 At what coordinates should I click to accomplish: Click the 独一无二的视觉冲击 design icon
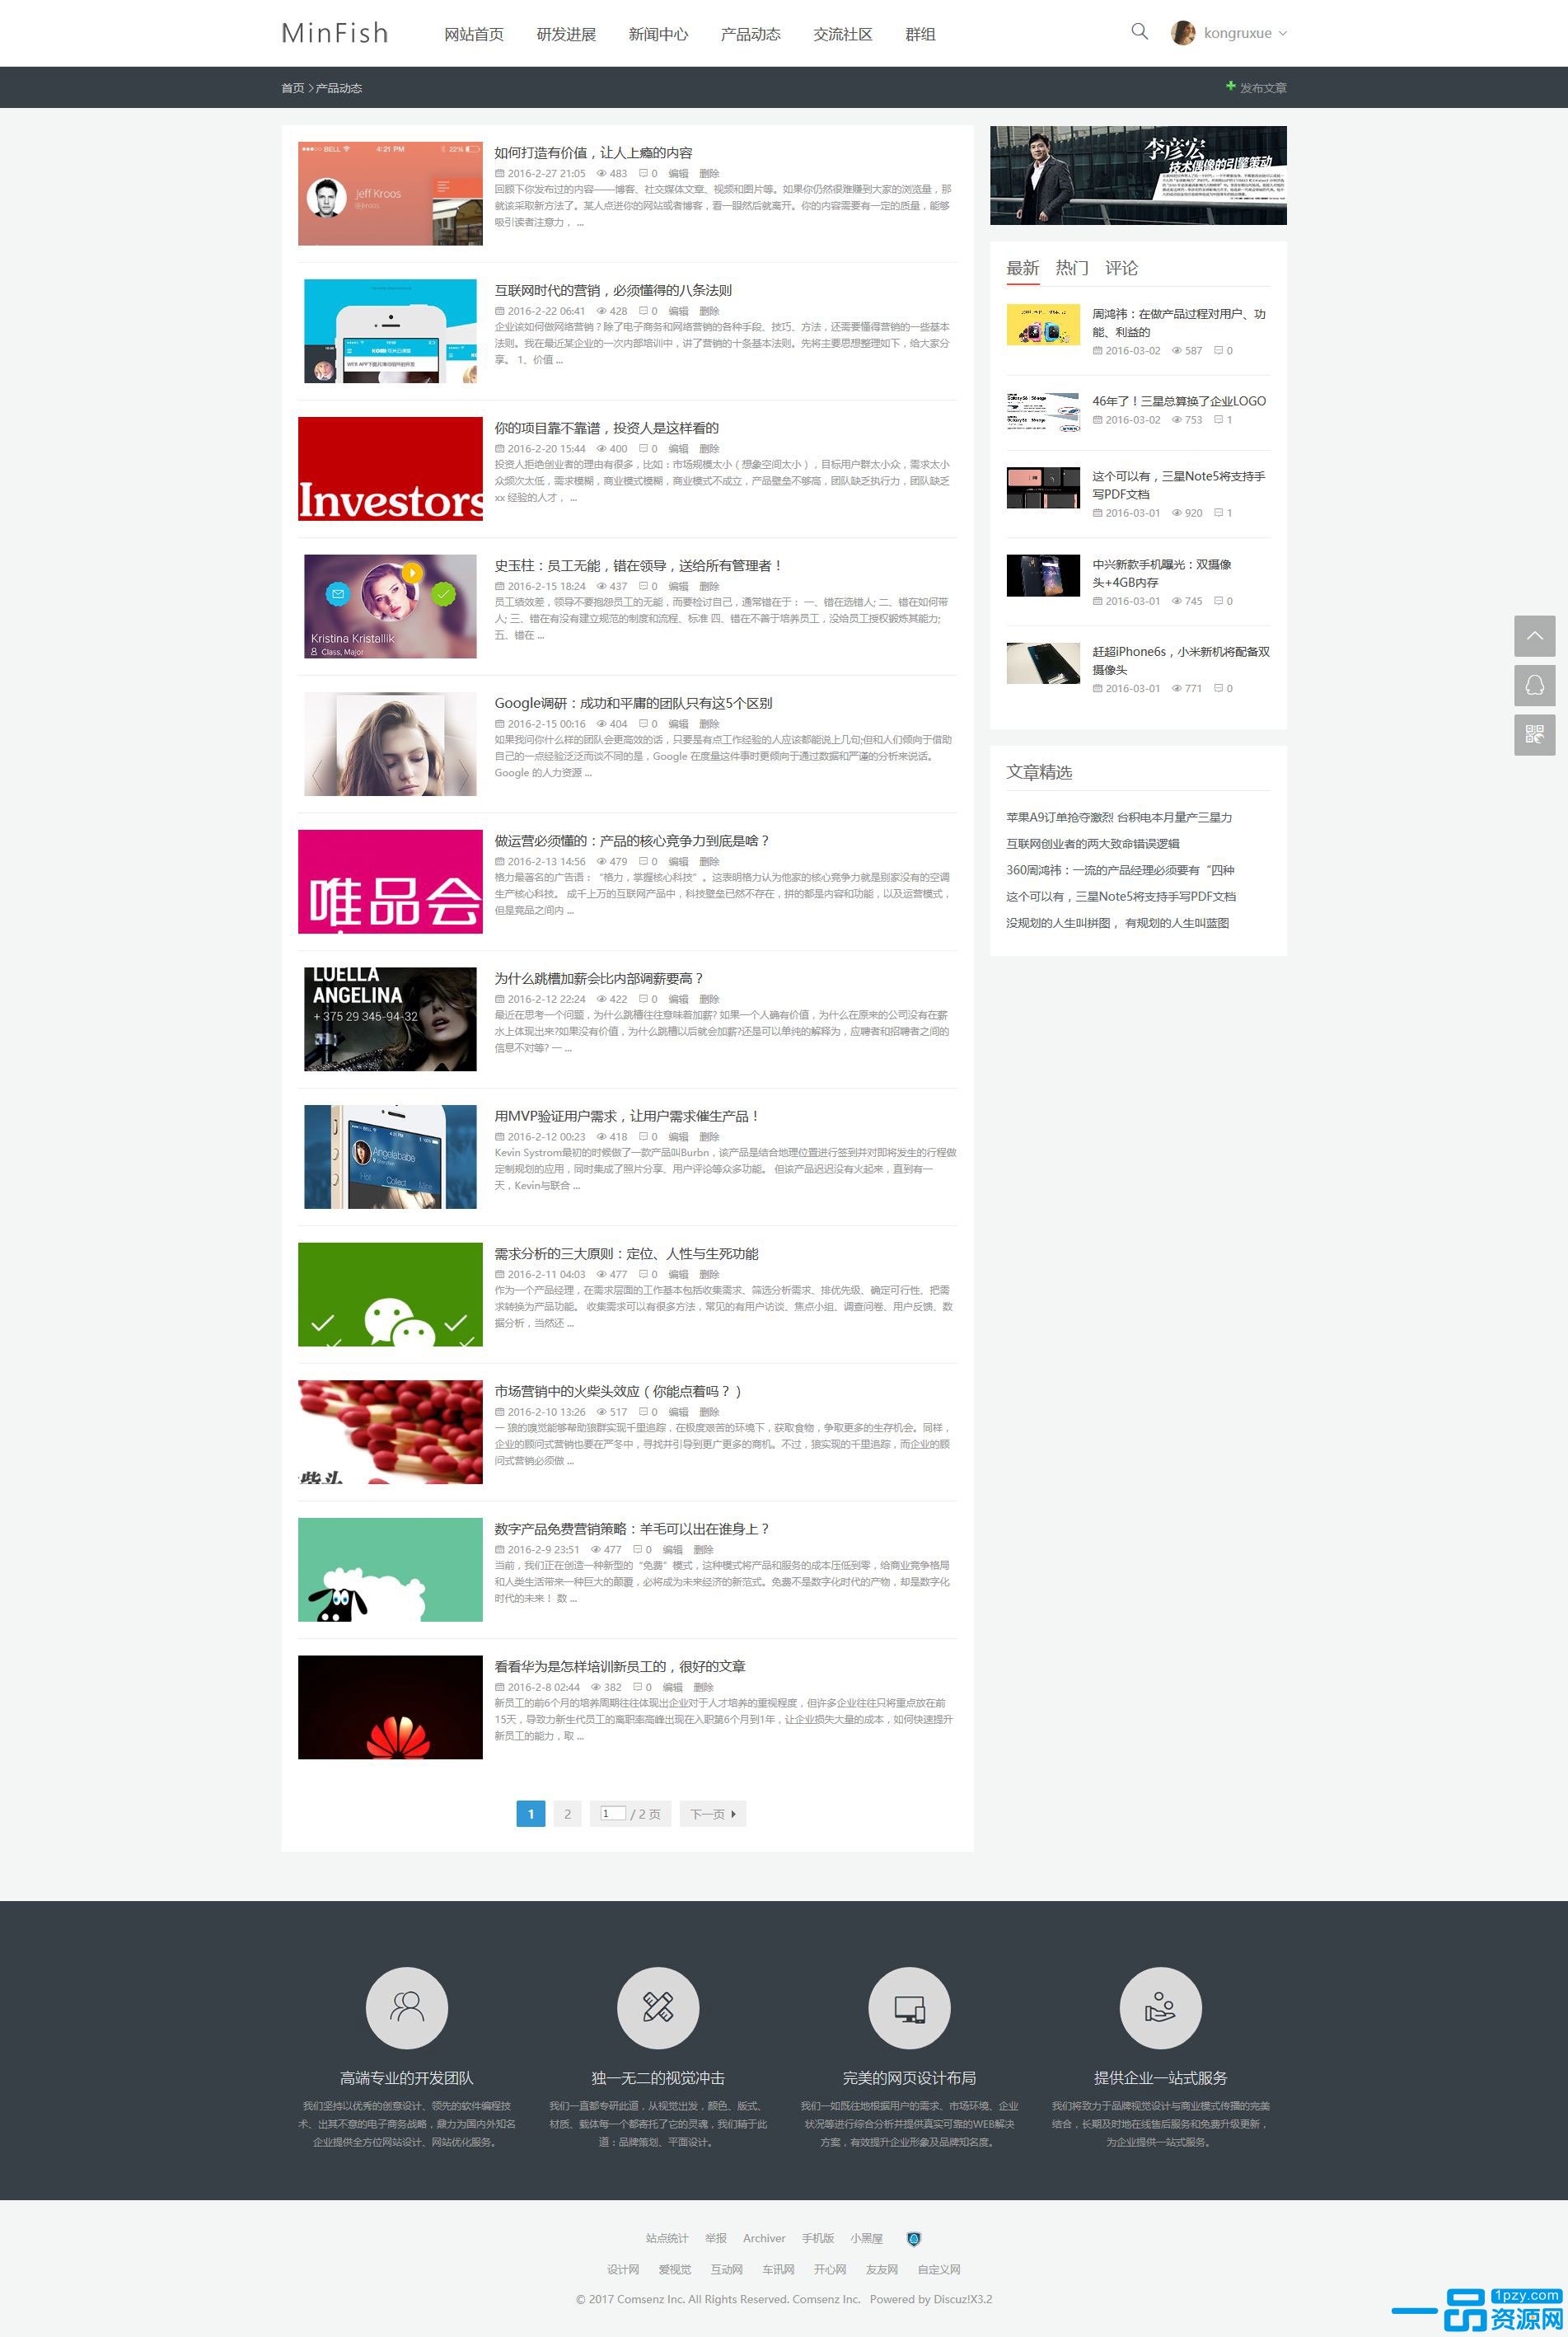click(x=658, y=2007)
